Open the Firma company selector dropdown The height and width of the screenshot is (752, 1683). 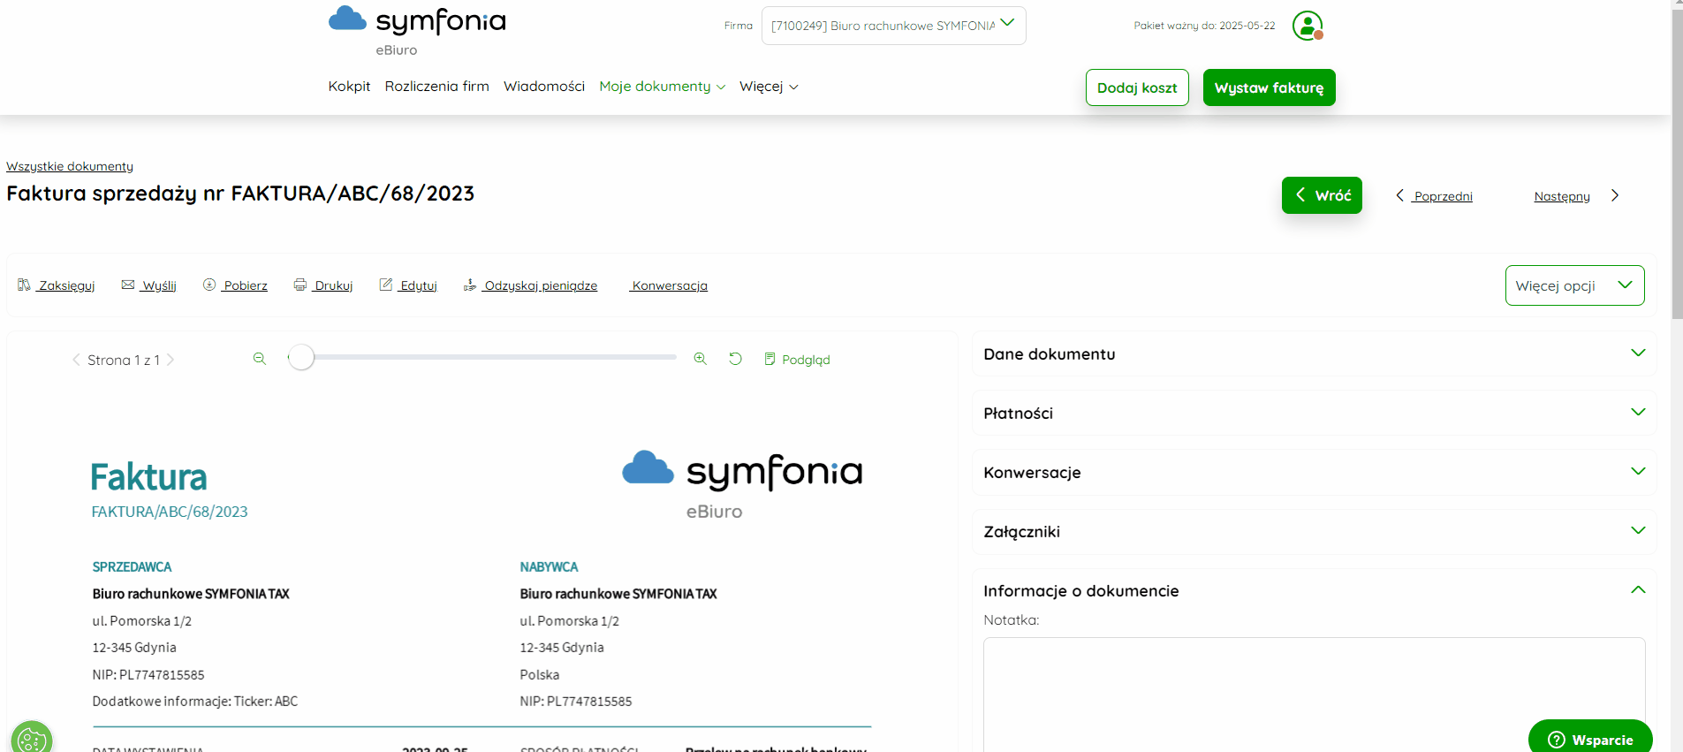tap(894, 26)
